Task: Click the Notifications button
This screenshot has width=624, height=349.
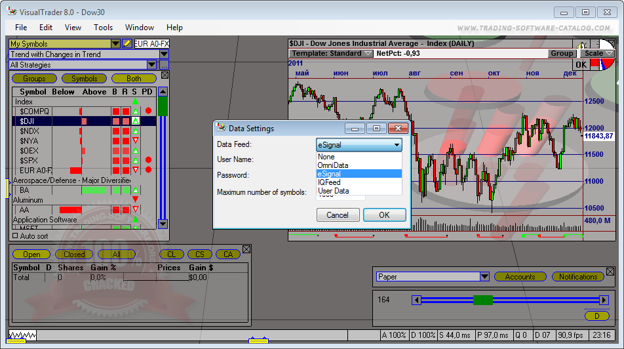Action: pos(577,277)
